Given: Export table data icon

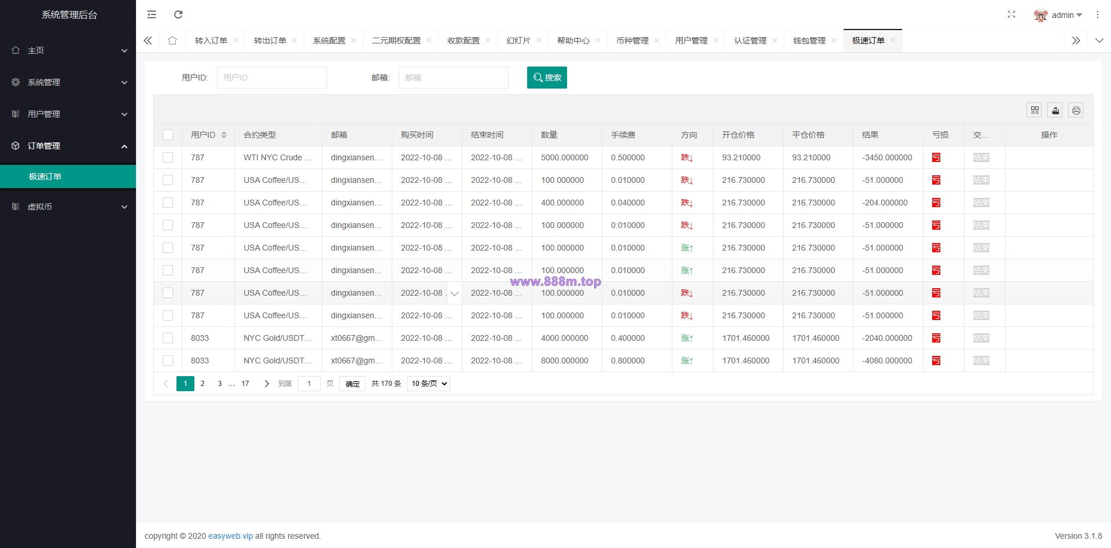Looking at the screenshot, I should [1055, 110].
